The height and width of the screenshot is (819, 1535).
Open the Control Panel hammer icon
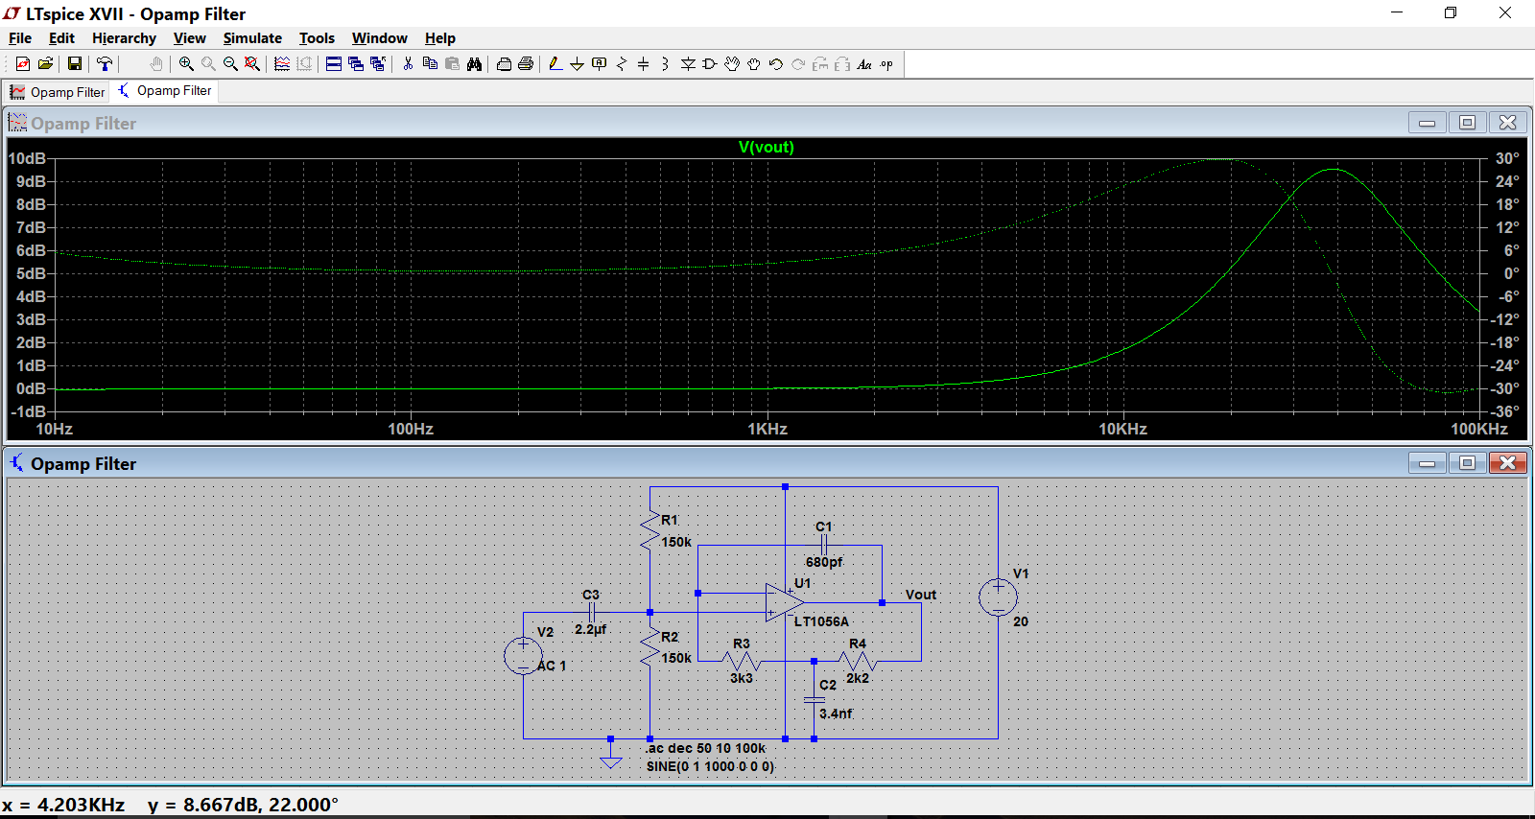click(105, 64)
